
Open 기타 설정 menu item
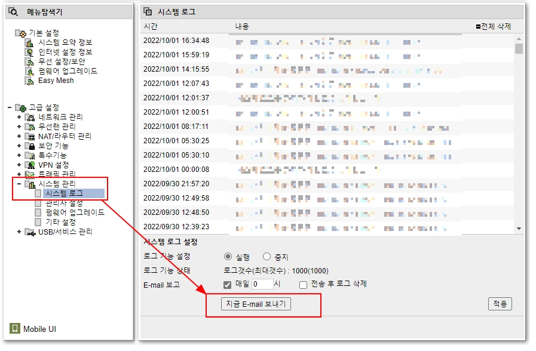pyautogui.click(x=61, y=222)
